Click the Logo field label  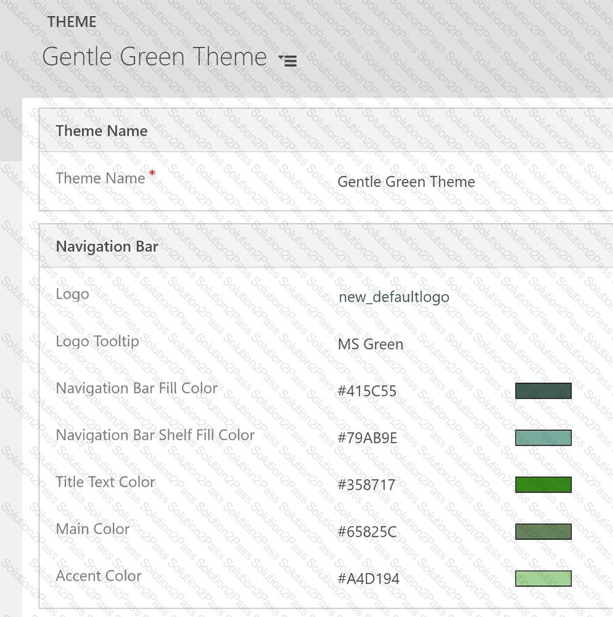pos(72,294)
